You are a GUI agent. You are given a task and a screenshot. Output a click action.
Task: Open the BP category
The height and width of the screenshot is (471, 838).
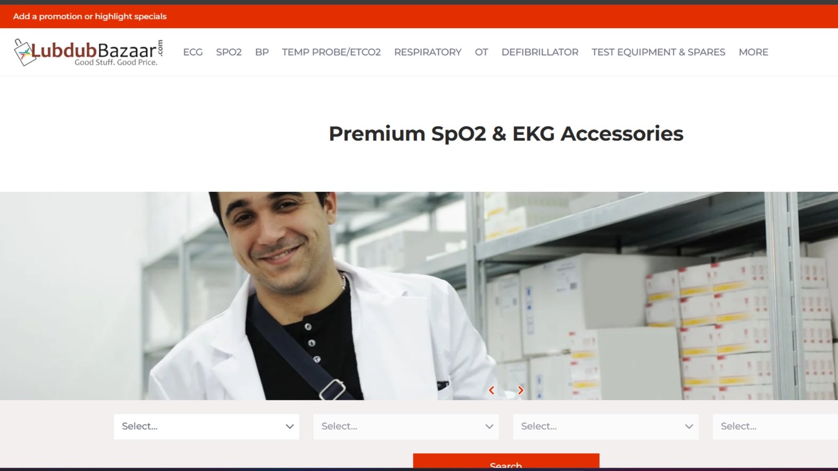click(262, 52)
